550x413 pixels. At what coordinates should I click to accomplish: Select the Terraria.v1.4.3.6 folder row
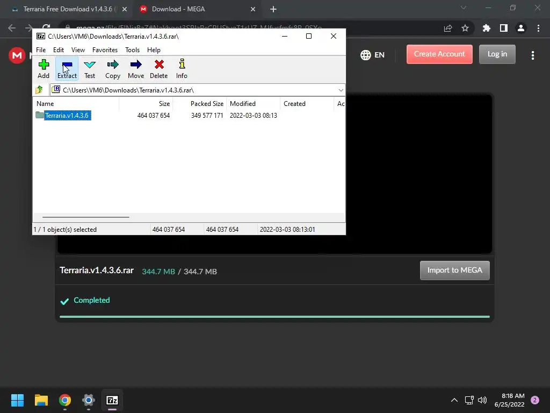point(189,115)
